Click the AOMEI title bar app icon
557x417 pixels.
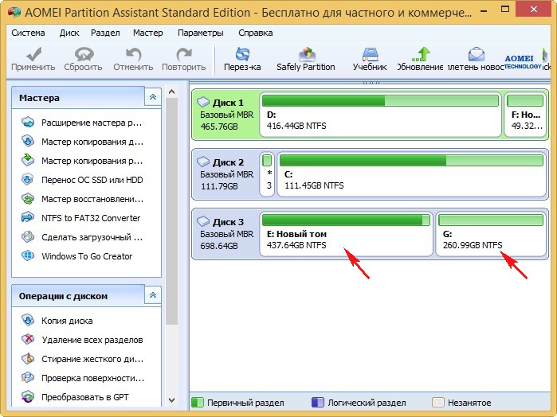[14, 12]
